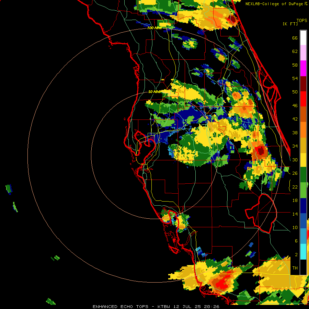This screenshot has width=309, height=309.
Task: Click the "20:26" timestamp
Action: [x=212, y=307]
